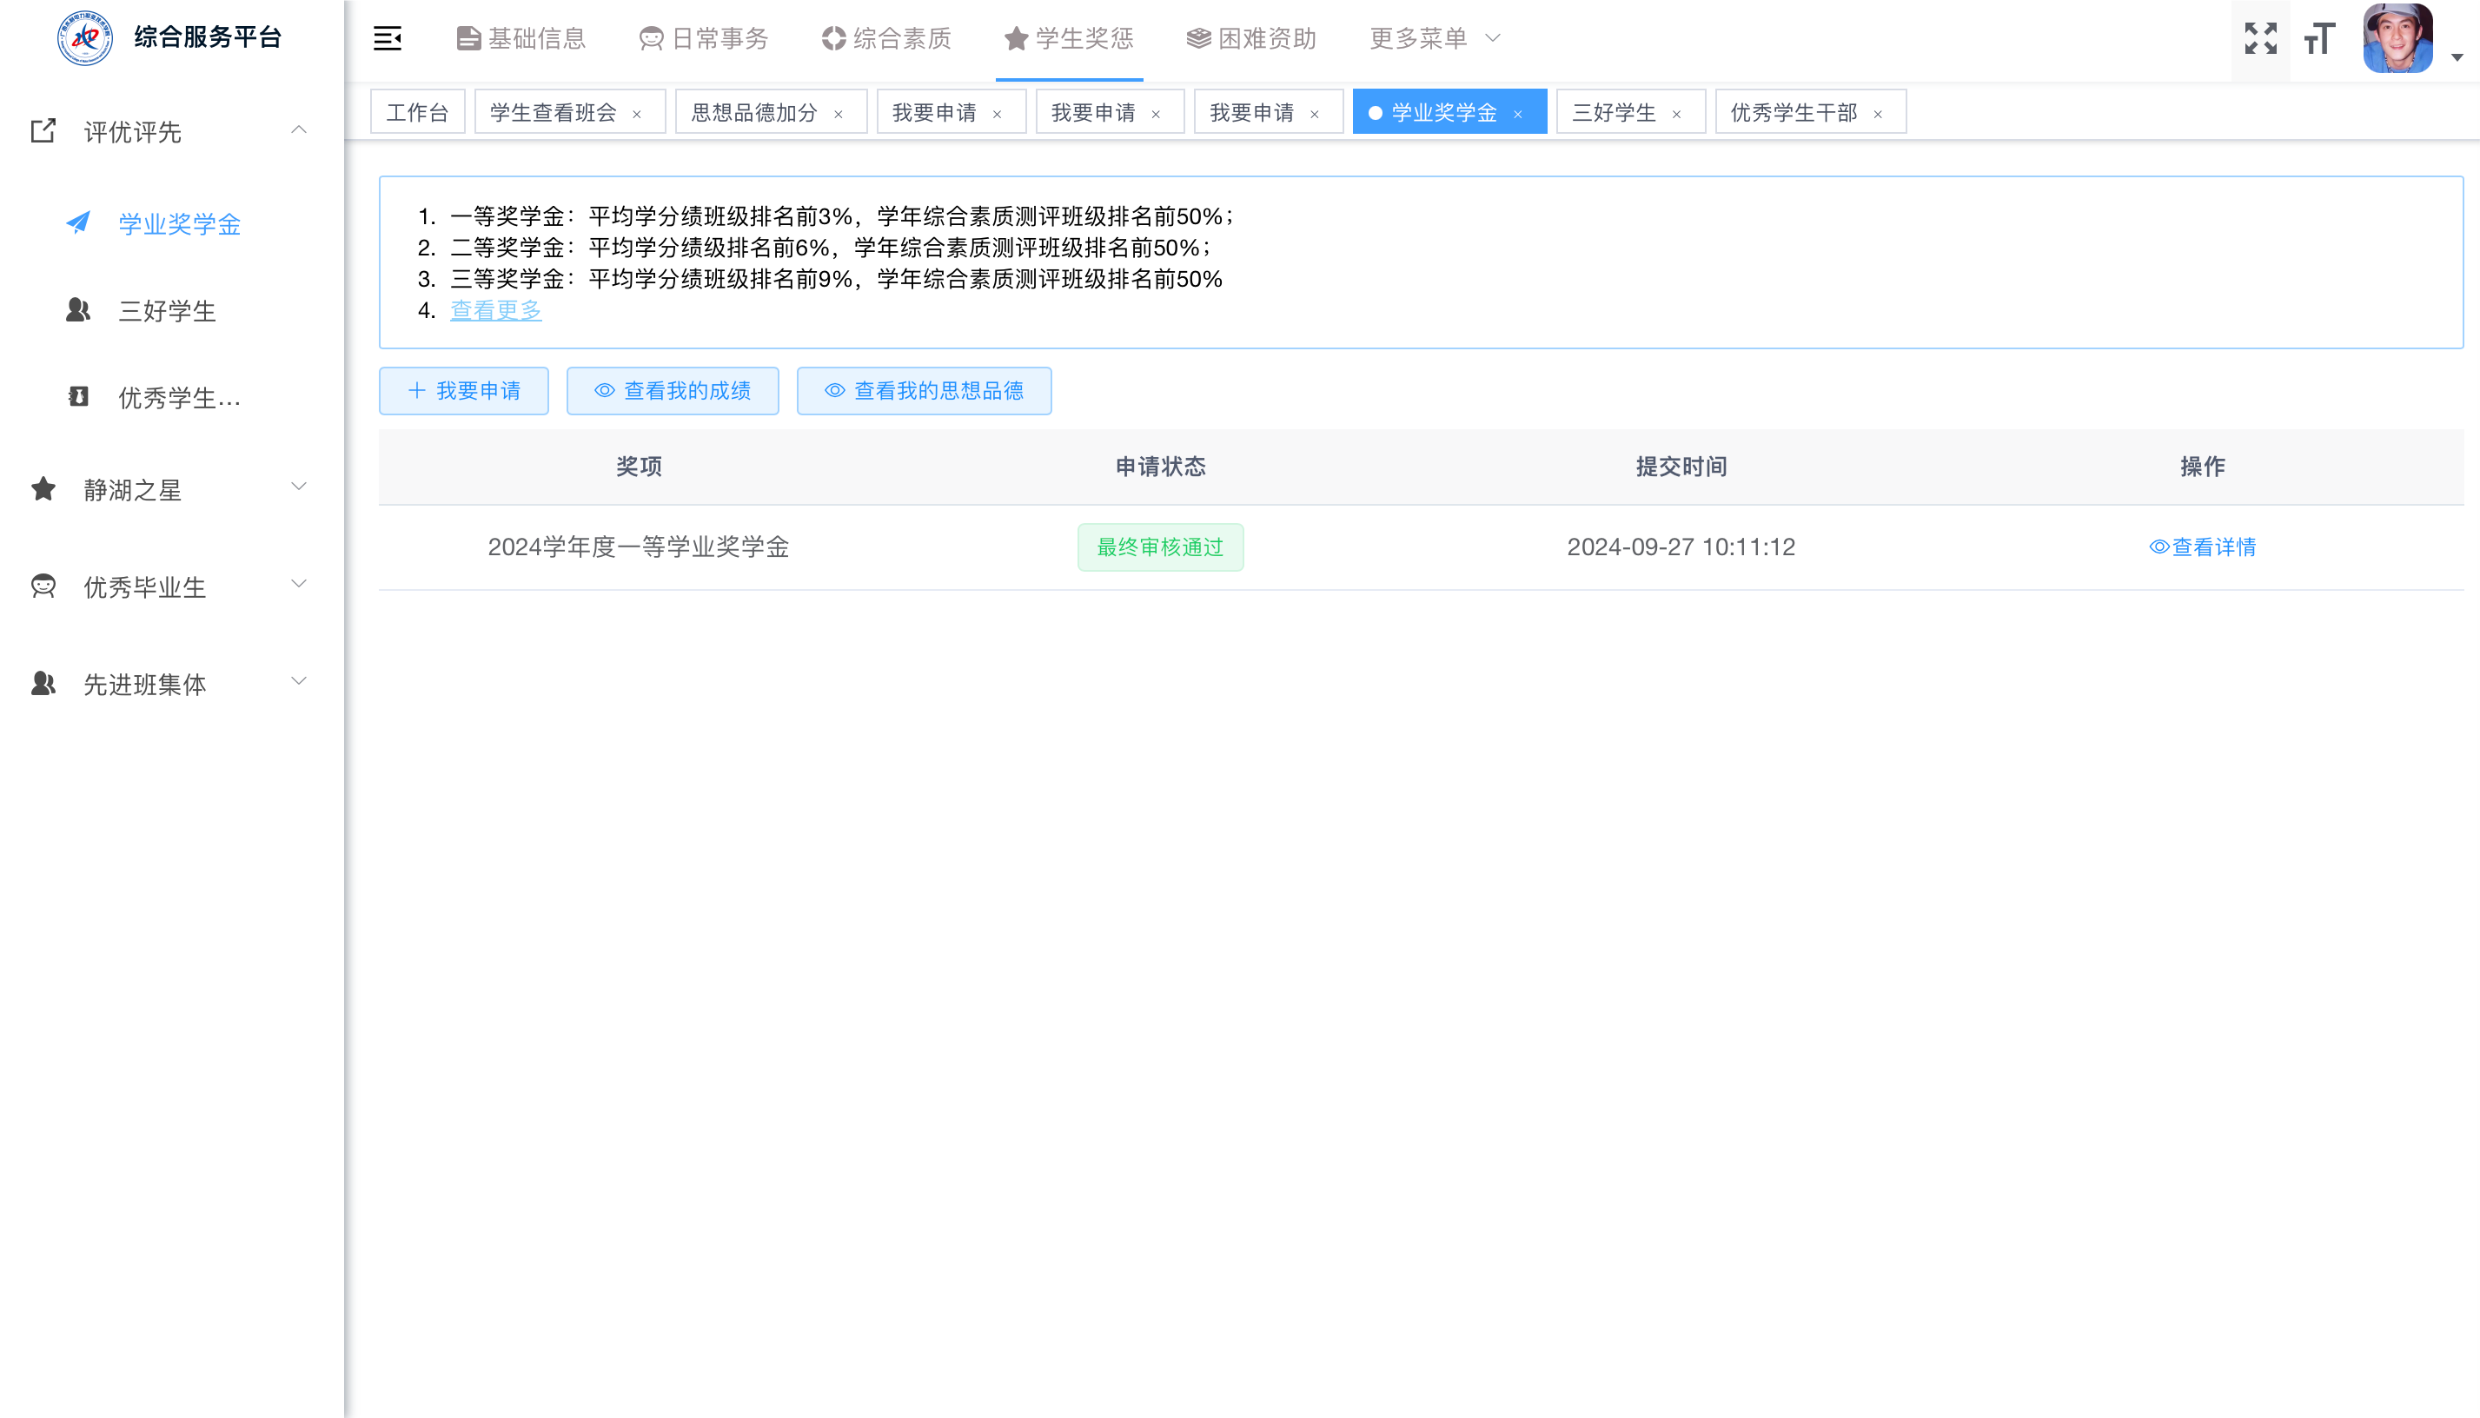Click the 学生奖惩 star icon
The height and width of the screenshot is (1418, 2480).
pos(1016,39)
